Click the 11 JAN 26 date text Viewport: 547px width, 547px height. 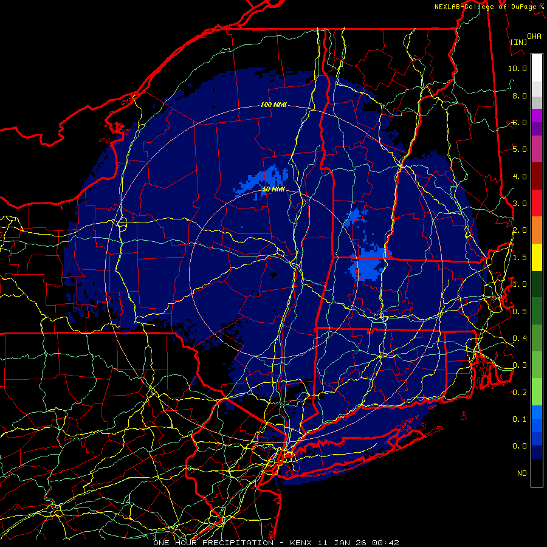pyautogui.click(x=343, y=543)
